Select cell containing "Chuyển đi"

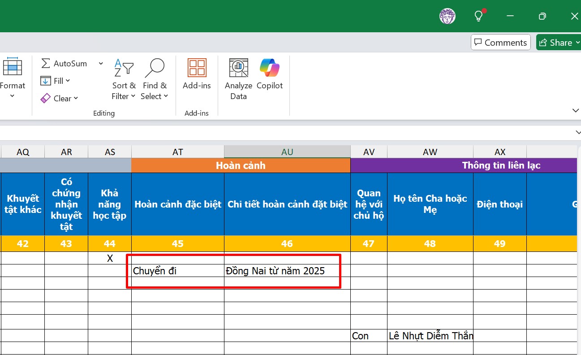coord(178,271)
